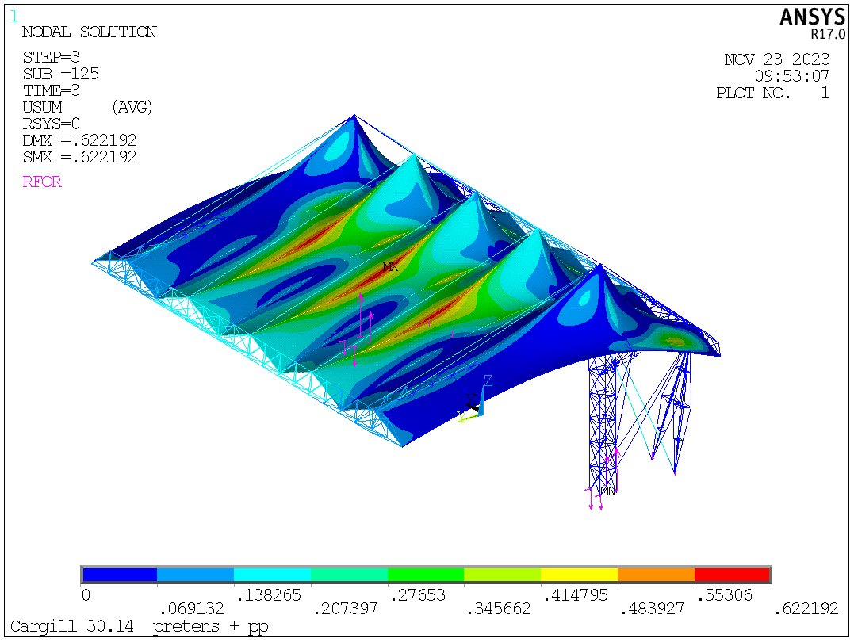Select the orange legend color band

(656, 575)
